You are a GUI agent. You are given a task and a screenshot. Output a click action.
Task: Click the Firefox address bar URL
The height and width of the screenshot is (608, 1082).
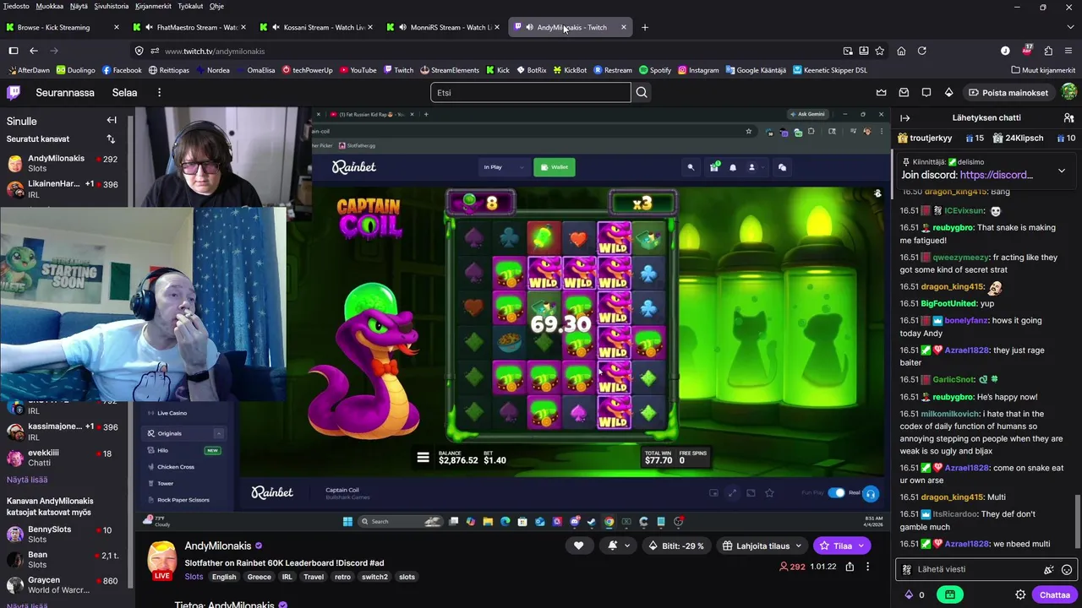(x=215, y=51)
